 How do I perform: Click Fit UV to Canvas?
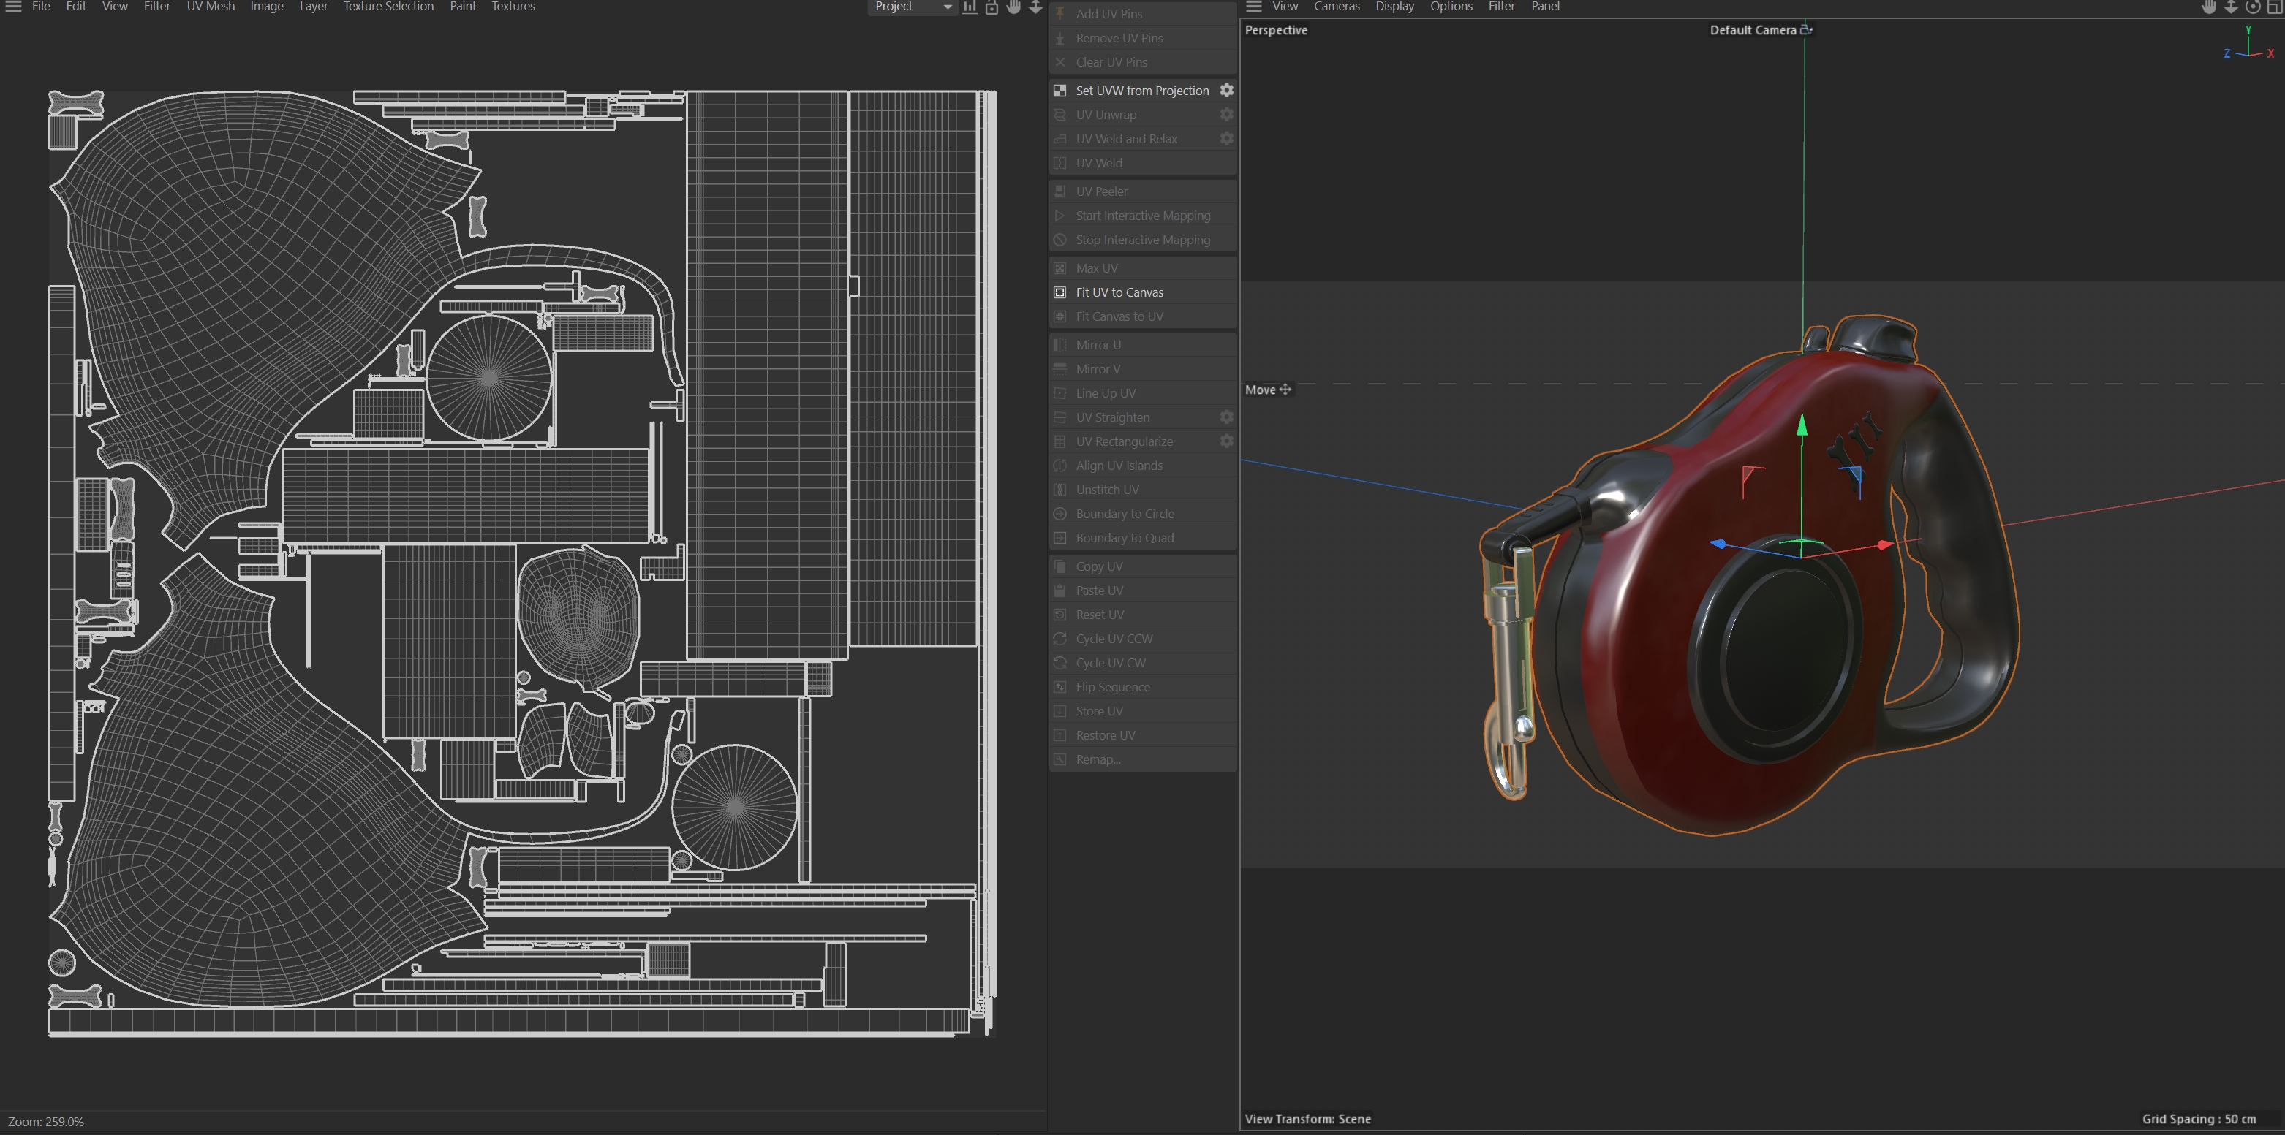(x=1119, y=292)
